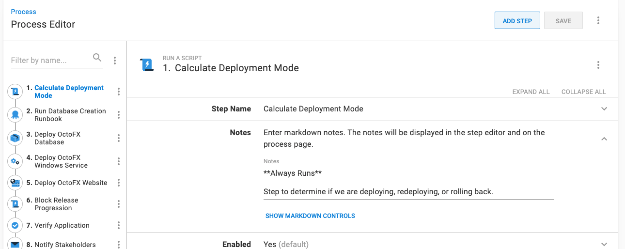Click the Calculate Deployment Mode script icon in sidebar
The height and width of the screenshot is (249, 625).
pyautogui.click(x=16, y=91)
